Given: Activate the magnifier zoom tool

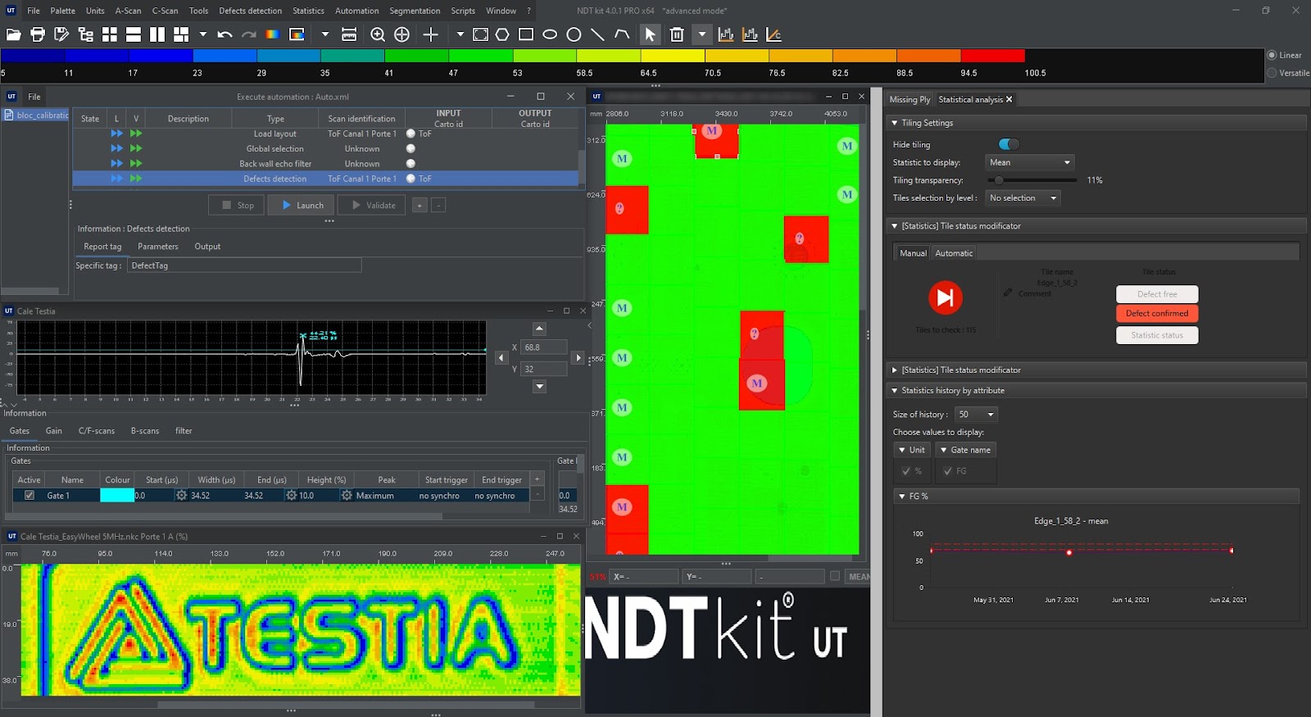Looking at the screenshot, I should tap(378, 34).
